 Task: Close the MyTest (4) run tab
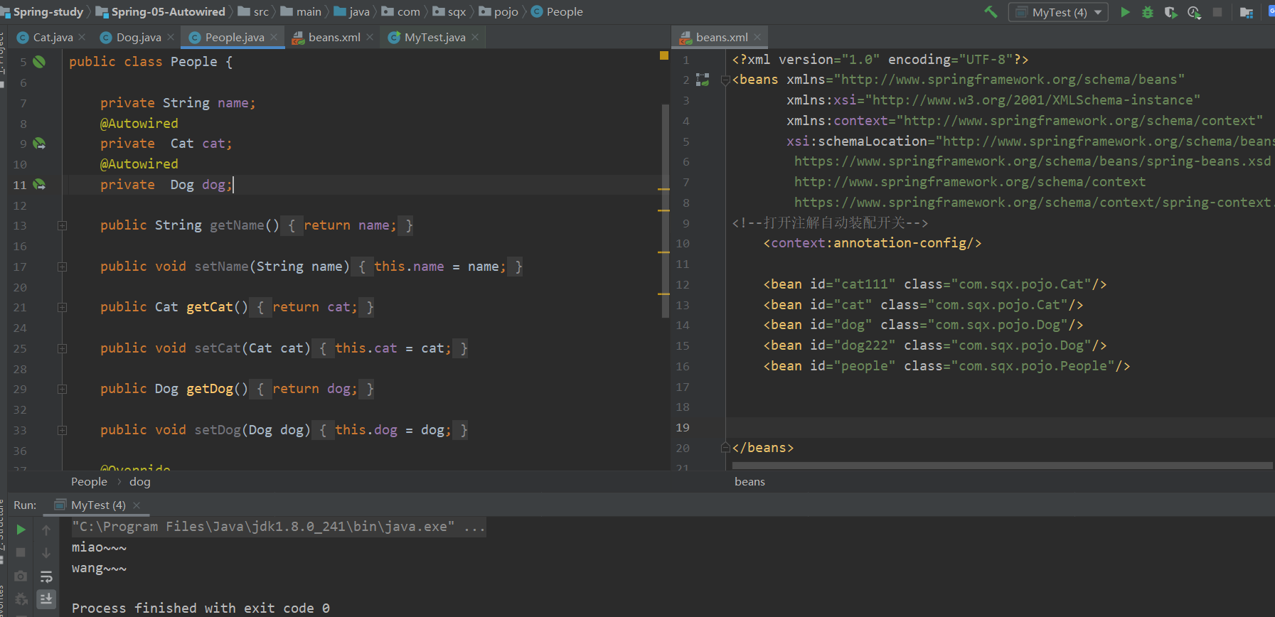137,505
